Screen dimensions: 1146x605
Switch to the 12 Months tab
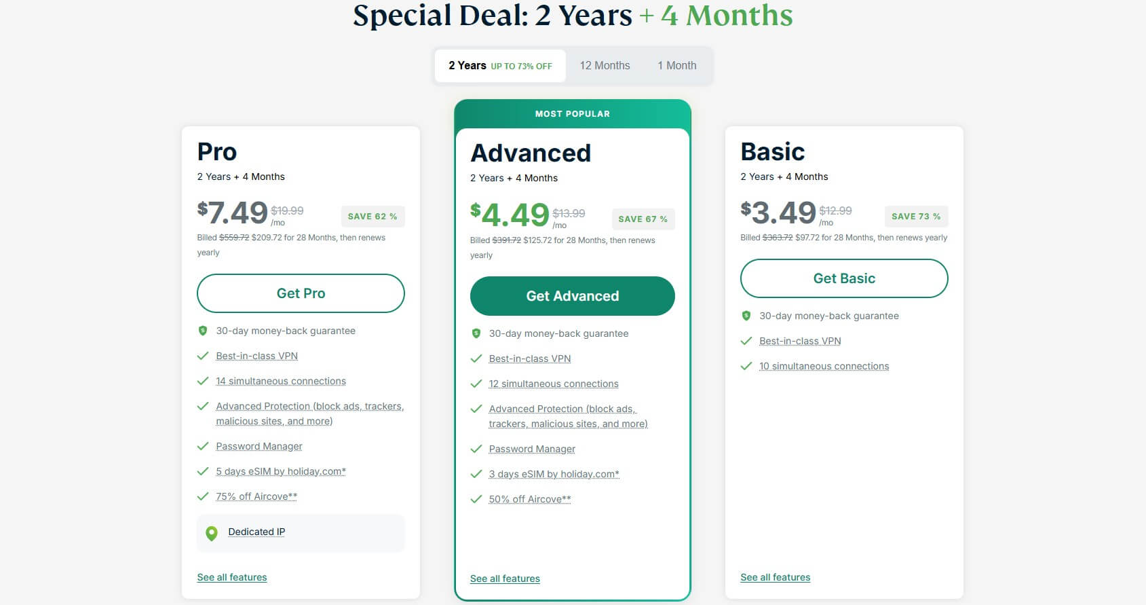click(604, 65)
